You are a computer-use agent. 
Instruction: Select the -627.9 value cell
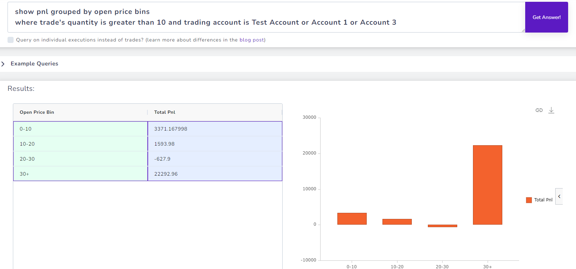pyautogui.click(x=215, y=159)
